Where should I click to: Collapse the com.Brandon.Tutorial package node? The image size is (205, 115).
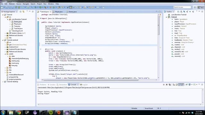click(8, 19)
